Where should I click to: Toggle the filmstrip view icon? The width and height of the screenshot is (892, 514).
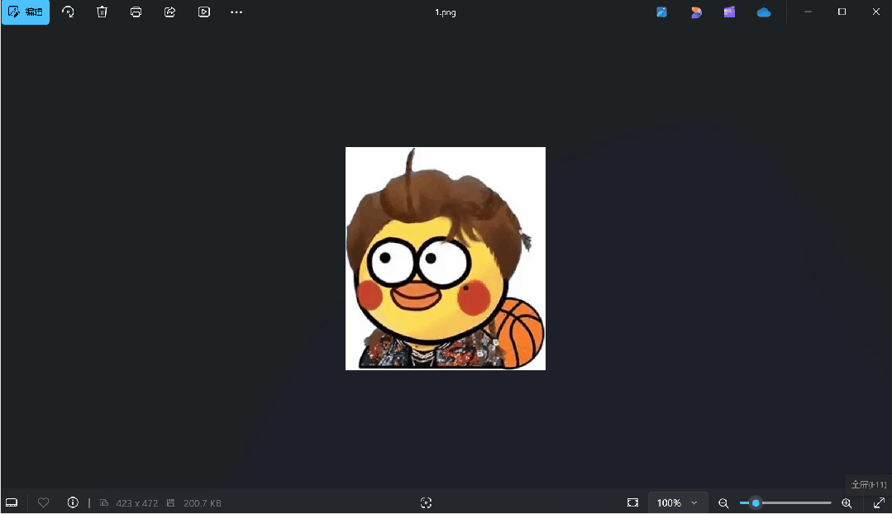pyautogui.click(x=12, y=502)
